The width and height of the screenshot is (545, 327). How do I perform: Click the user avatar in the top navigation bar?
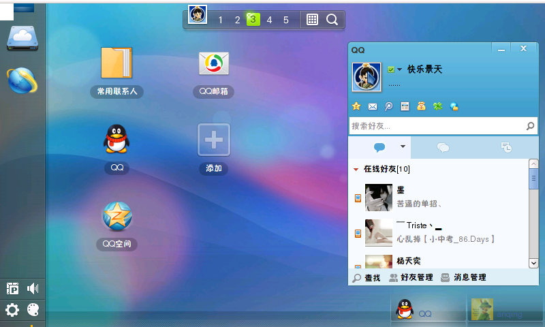click(x=198, y=14)
